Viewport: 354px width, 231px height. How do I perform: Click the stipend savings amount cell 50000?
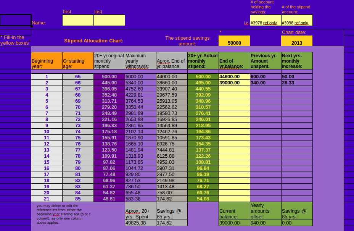click(x=234, y=41)
